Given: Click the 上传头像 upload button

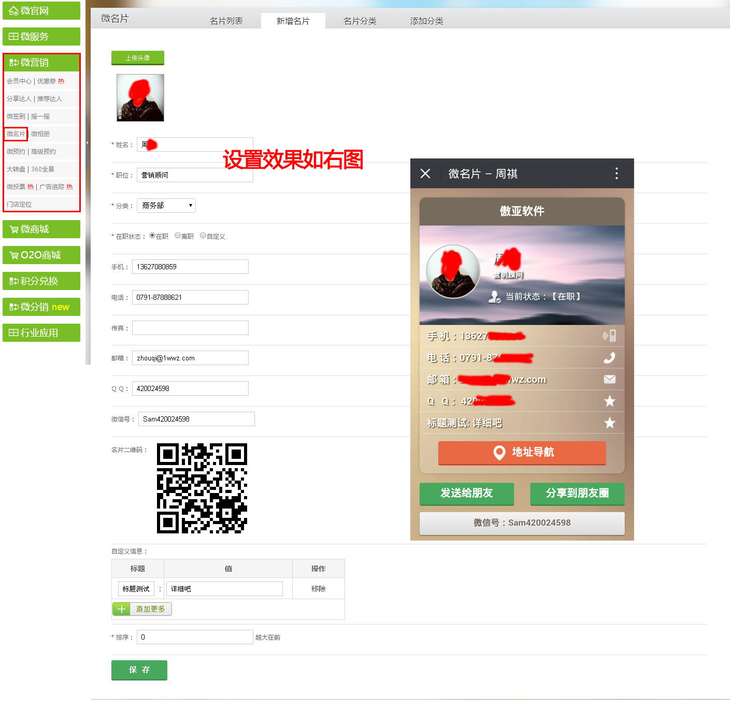Looking at the screenshot, I should tap(137, 58).
